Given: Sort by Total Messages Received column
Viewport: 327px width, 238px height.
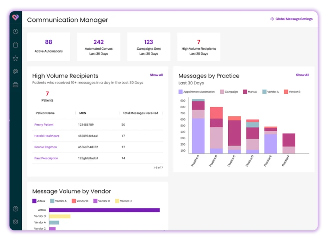Looking at the screenshot, I should (x=140, y=113).
